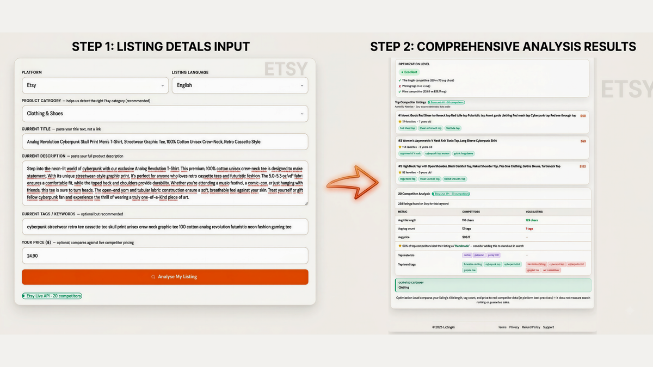The width and height of the screenshot is (653, 367).
Task: Open the High Neck Top with Open Shoulders listing
Action: (x=479, y=166)
